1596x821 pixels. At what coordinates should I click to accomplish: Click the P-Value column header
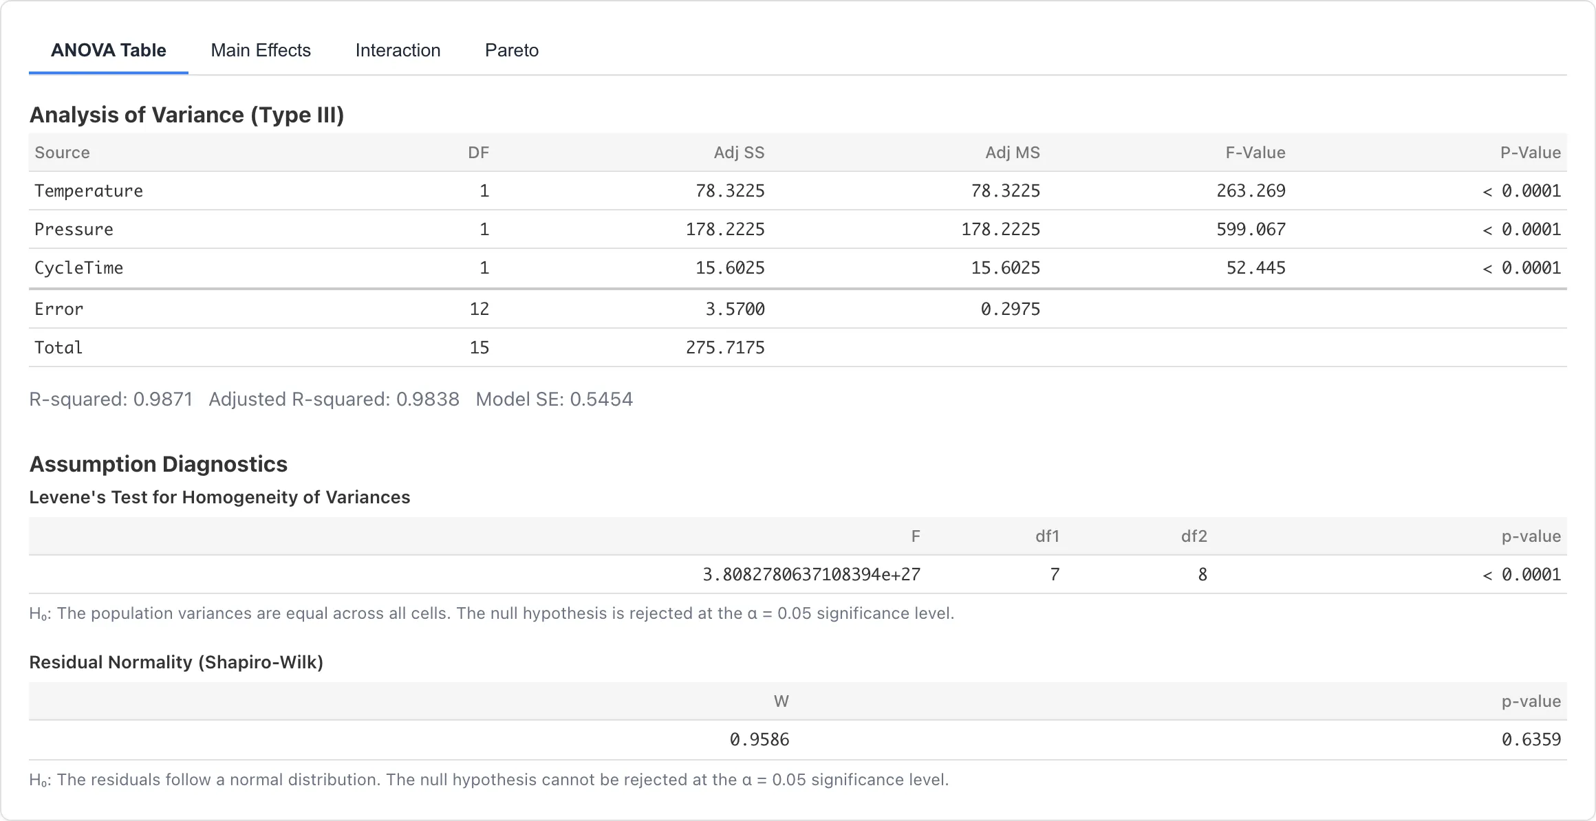(x=1530, y=153)
